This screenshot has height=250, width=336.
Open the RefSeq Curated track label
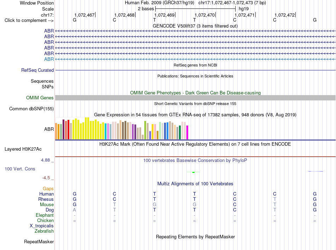37,70
